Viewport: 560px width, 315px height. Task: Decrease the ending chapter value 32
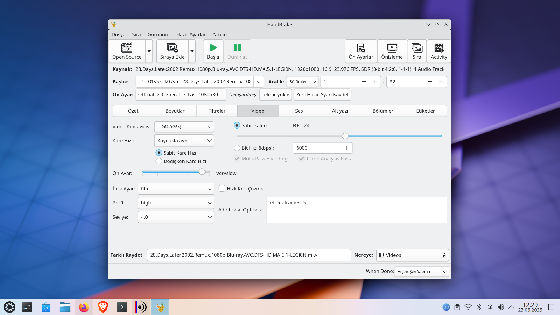click(430, 82)
